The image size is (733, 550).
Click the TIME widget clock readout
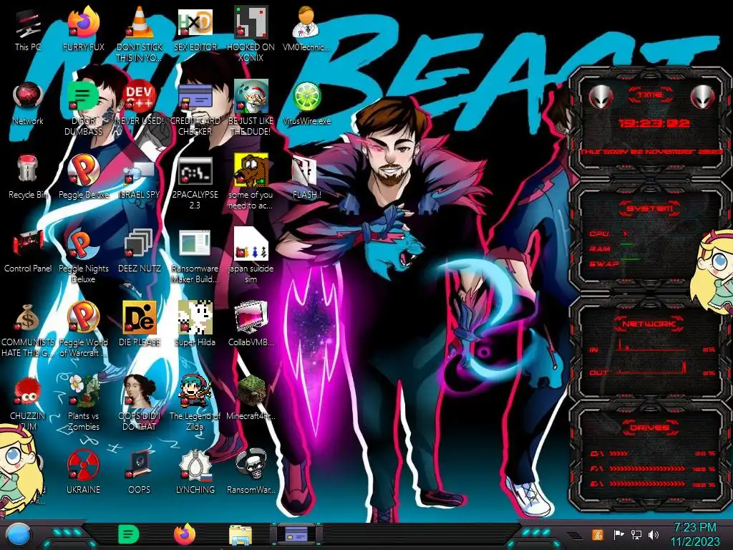click(x=654, y=123)
